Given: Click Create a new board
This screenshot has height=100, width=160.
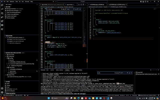Looking at the screenshot, I should point(11,16).
